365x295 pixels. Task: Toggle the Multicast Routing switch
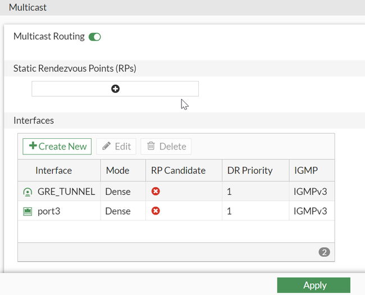(94, 37)
